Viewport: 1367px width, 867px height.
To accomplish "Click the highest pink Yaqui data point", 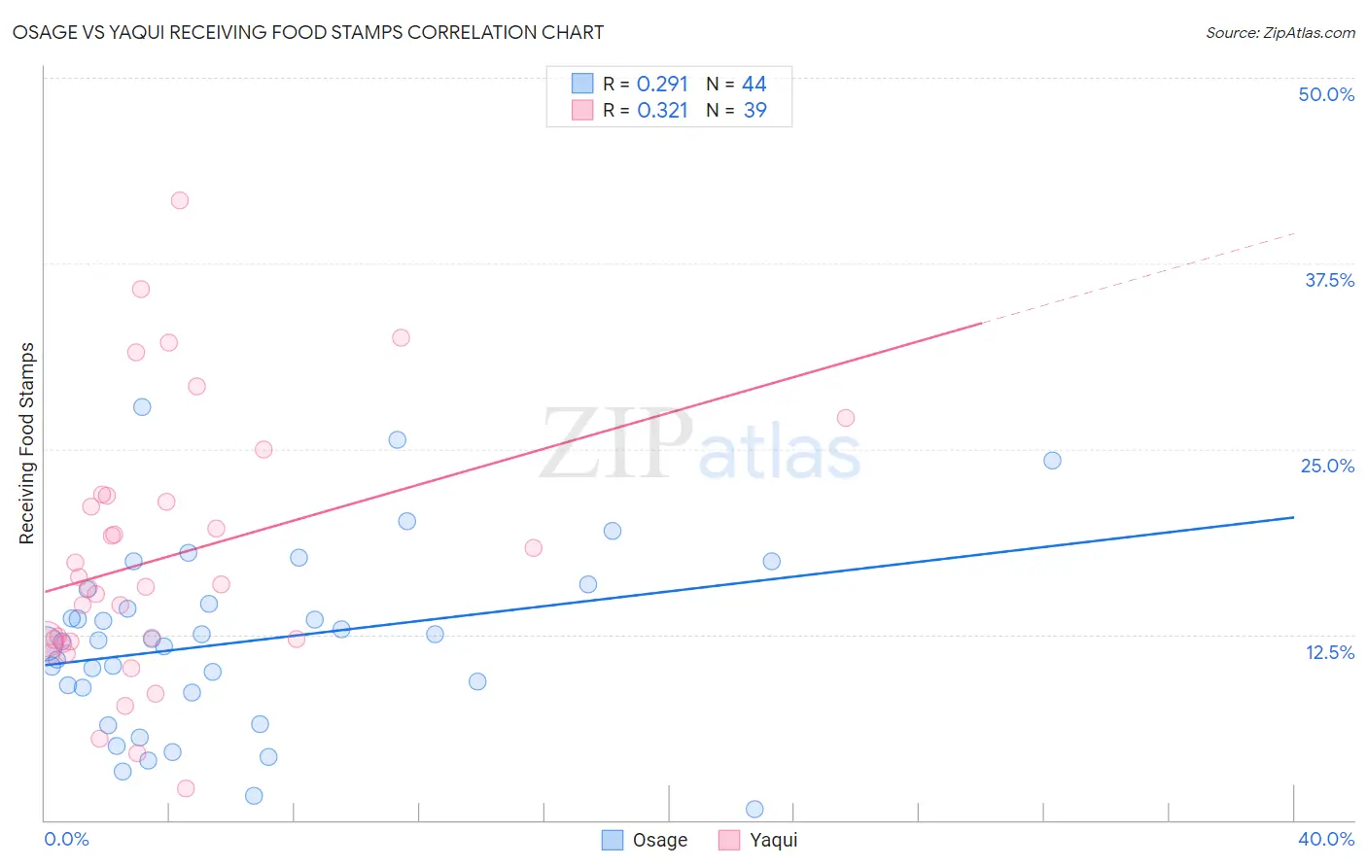I will point(180,200).
